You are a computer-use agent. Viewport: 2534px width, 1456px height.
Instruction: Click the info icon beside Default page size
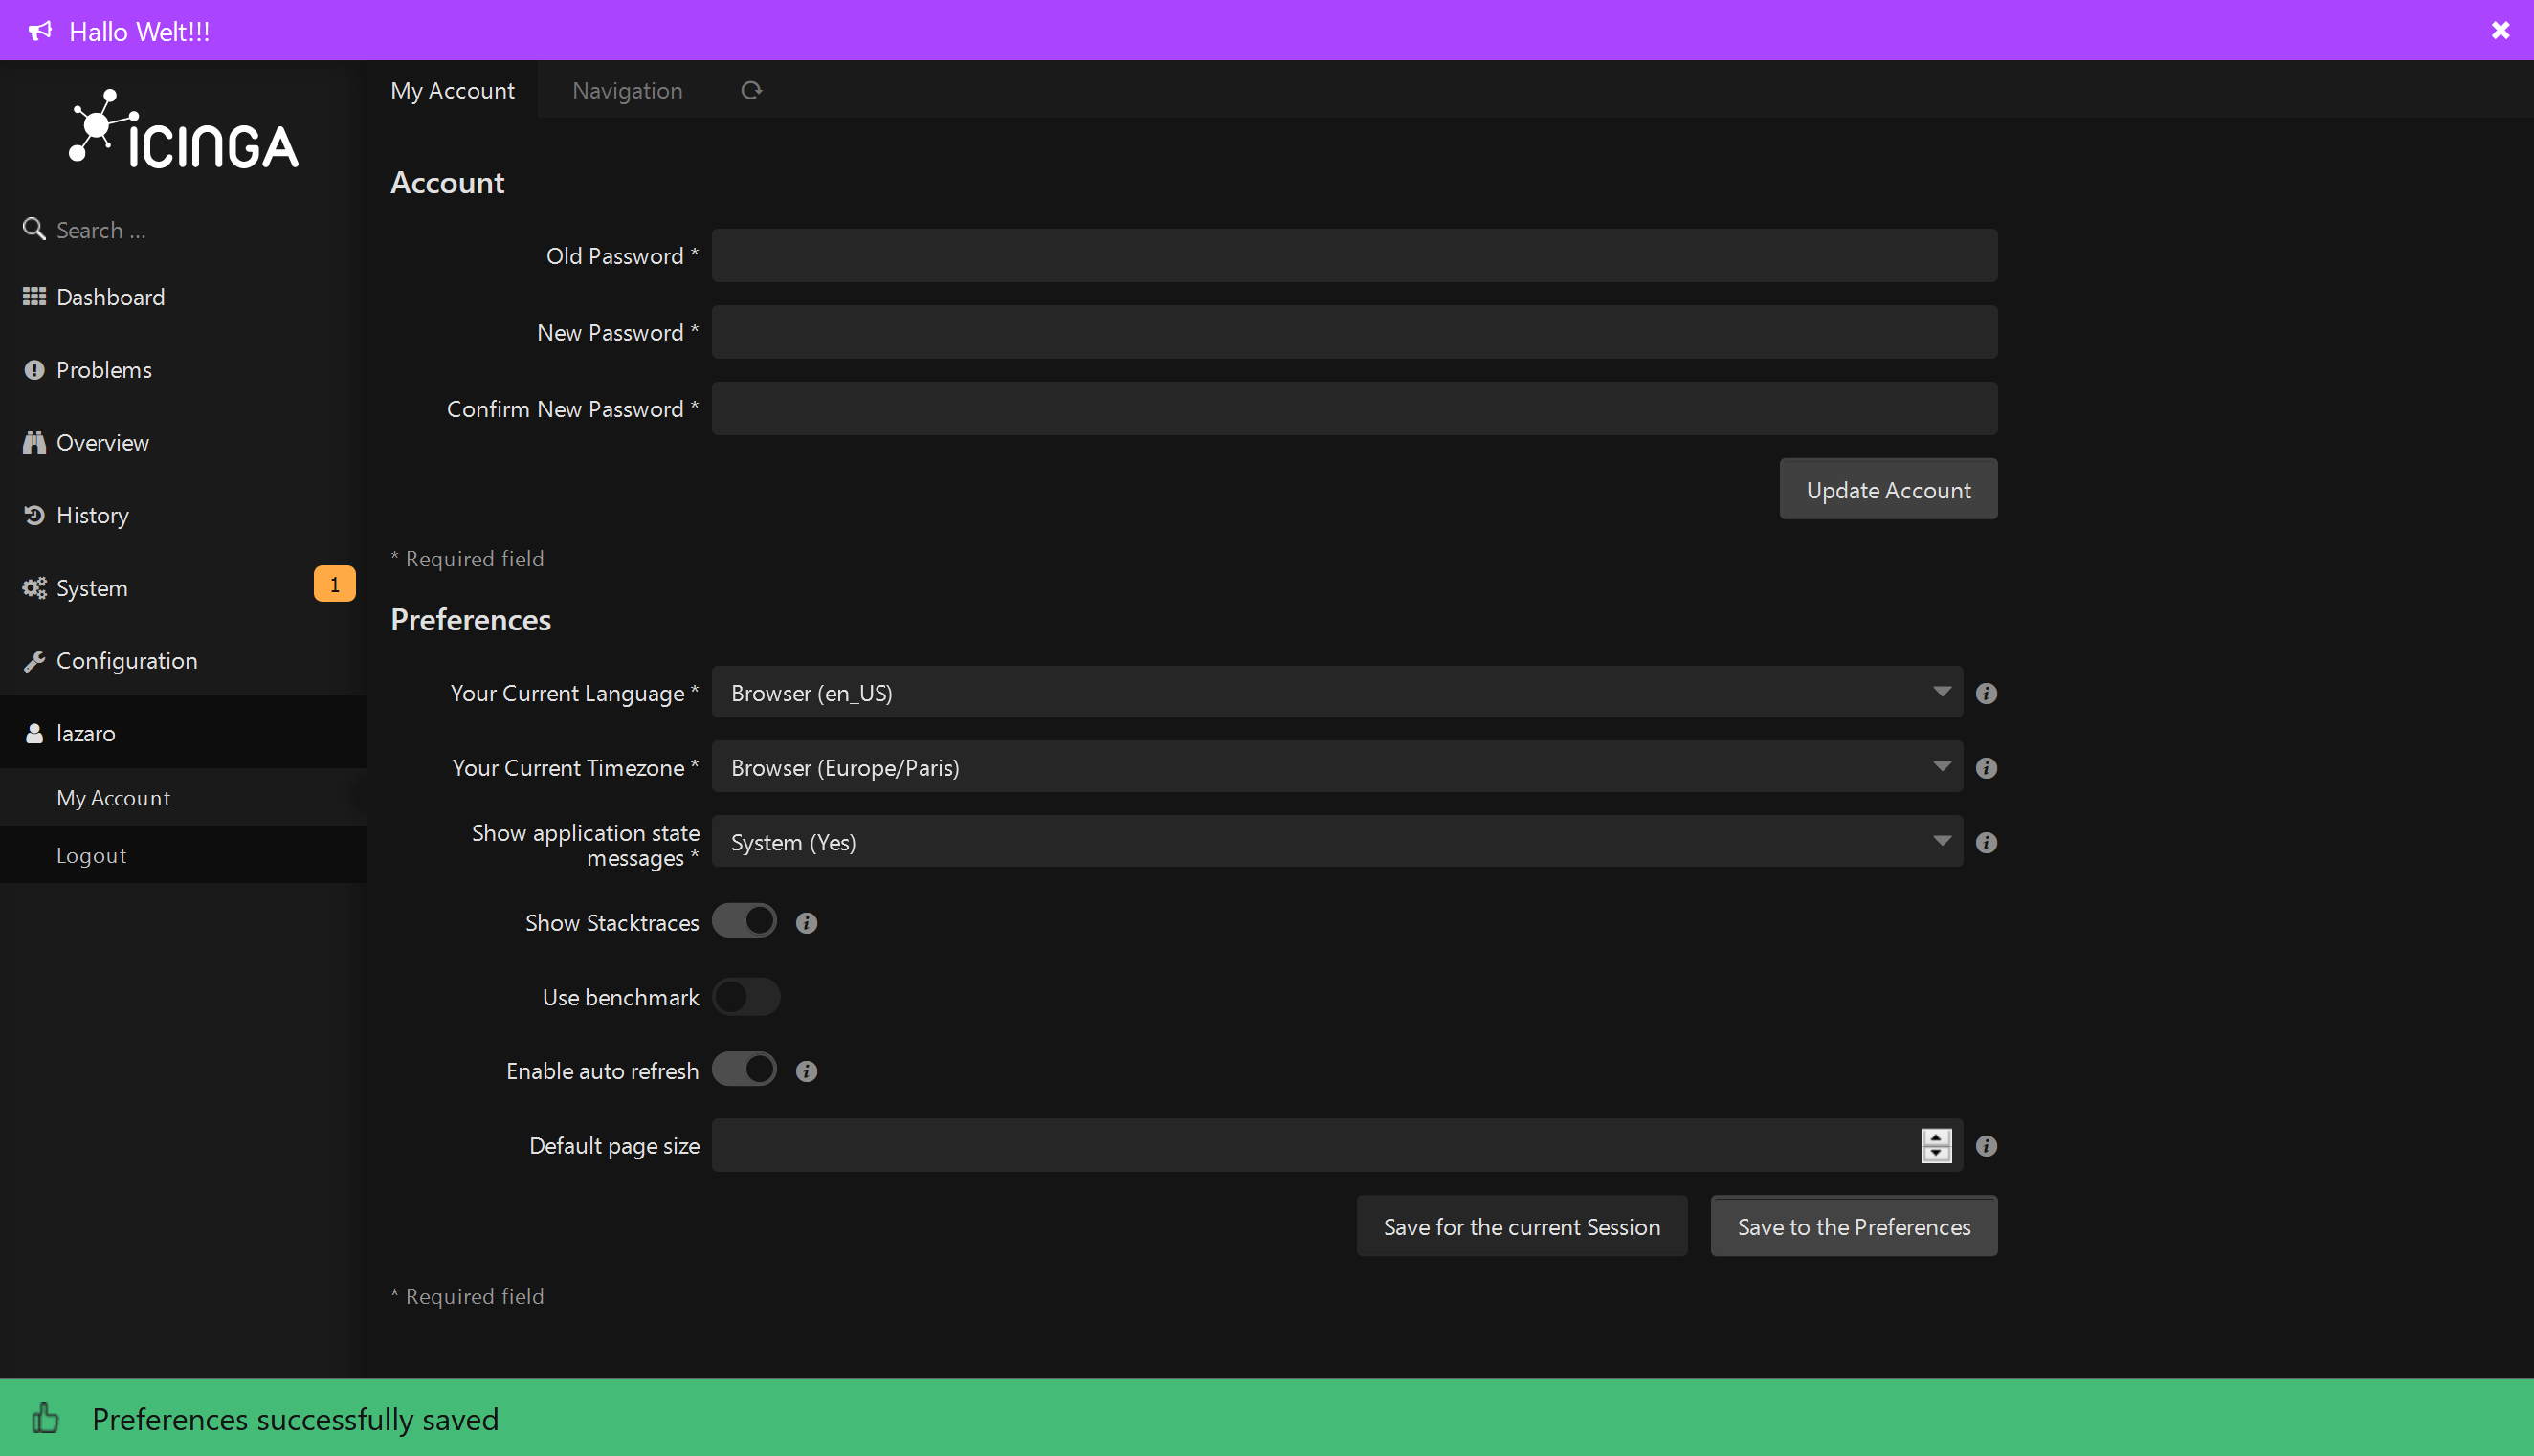[x=1986, y=1146]
